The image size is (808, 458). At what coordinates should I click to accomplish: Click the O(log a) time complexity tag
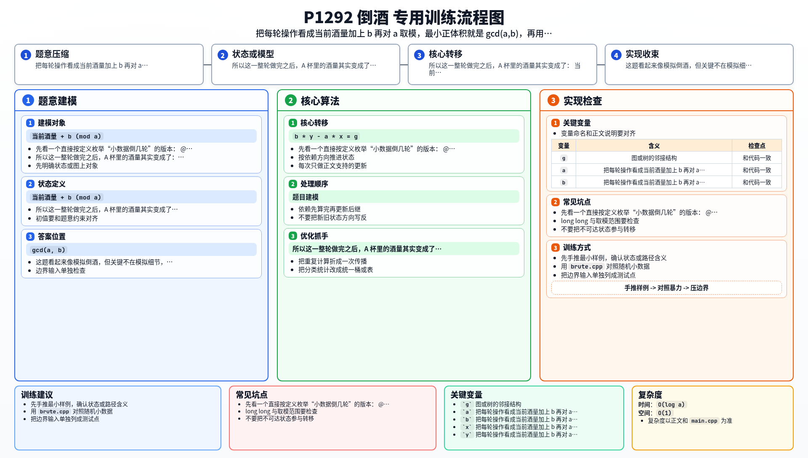(x=671, y=405)
